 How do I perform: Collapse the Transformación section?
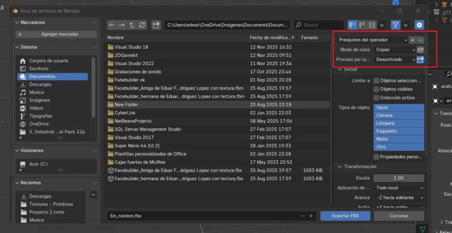tap(340, 167)
